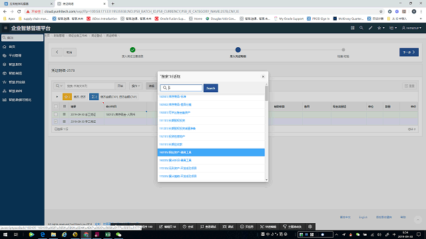
Task: Click the completed first wizard step marker
Action: coord(132,50)
